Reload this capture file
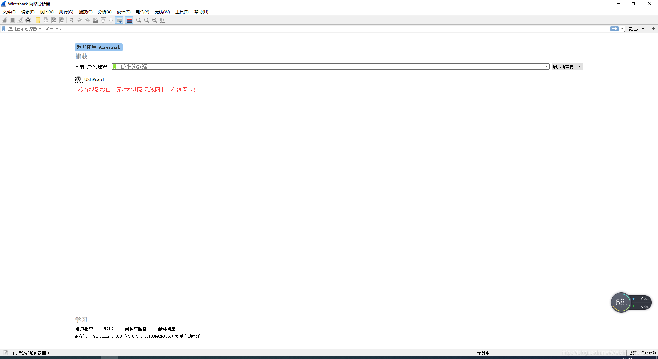Viewport: 658px width, 359px height. click(x=62, y=20)
